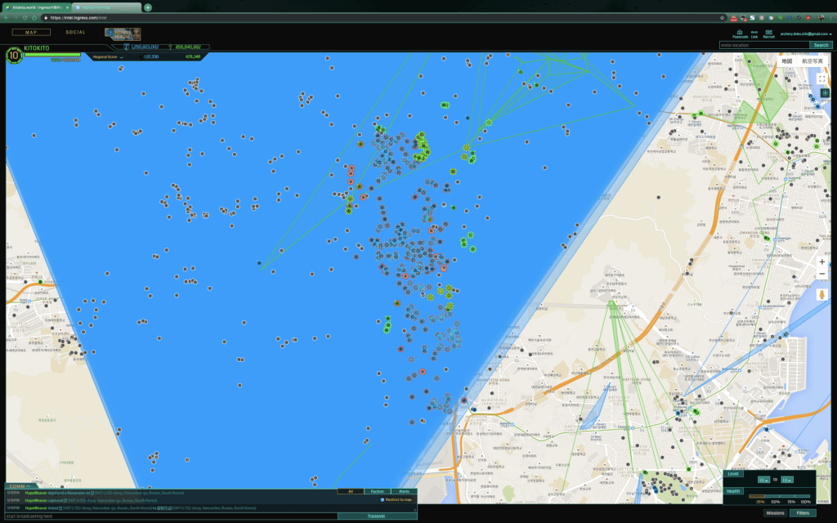Show All messages in COMM

[350, 491]
